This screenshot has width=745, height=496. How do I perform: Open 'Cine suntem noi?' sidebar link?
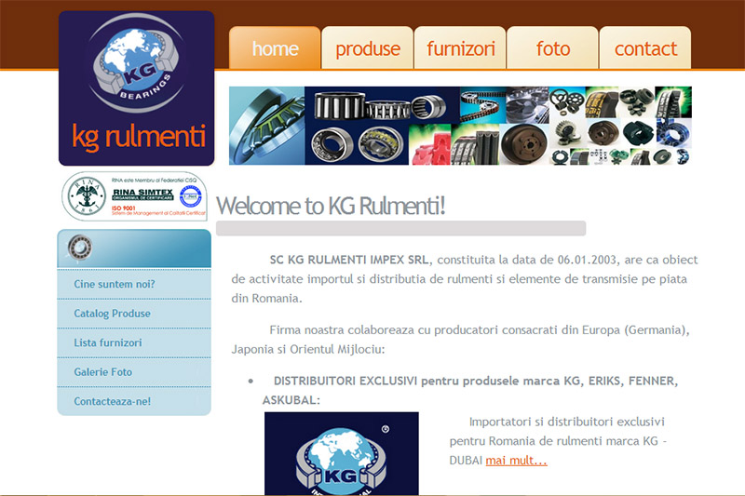[115, 284]
